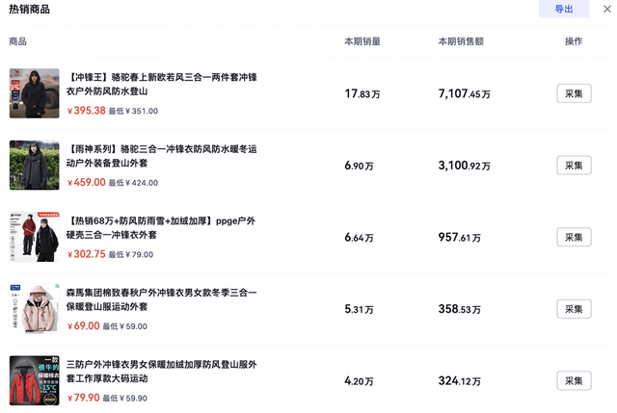Screen dimensions: 617x413
Task: Open the 冲锋王 骆驼 product thumbnail
Action: 35,93
